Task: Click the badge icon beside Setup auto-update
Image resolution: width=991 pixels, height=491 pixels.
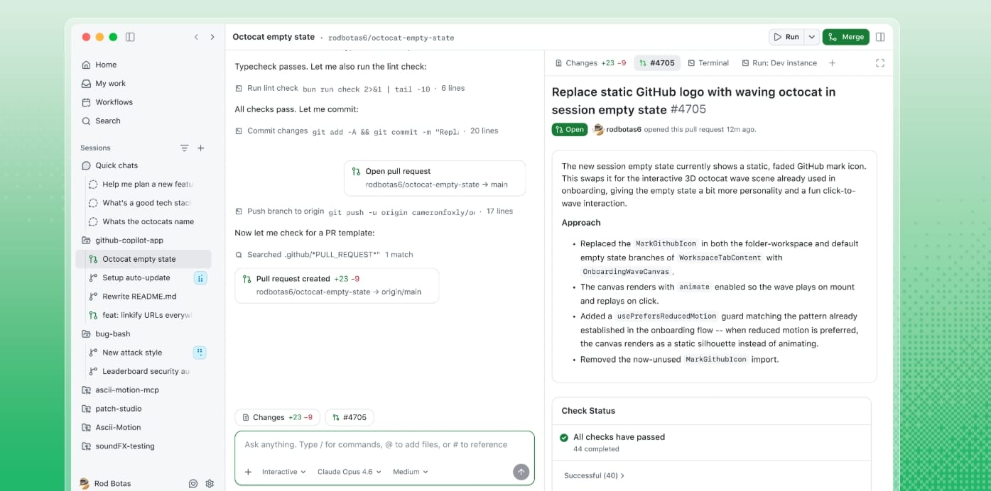Action: tap(200, 277)
